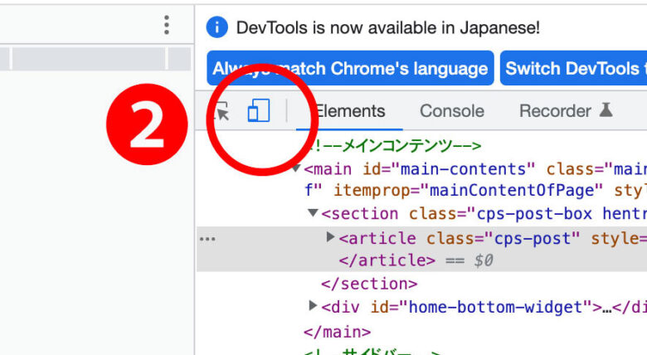Toggle the device toolbar icon
The width and height of the screenshot is (647, 355).
259,110
